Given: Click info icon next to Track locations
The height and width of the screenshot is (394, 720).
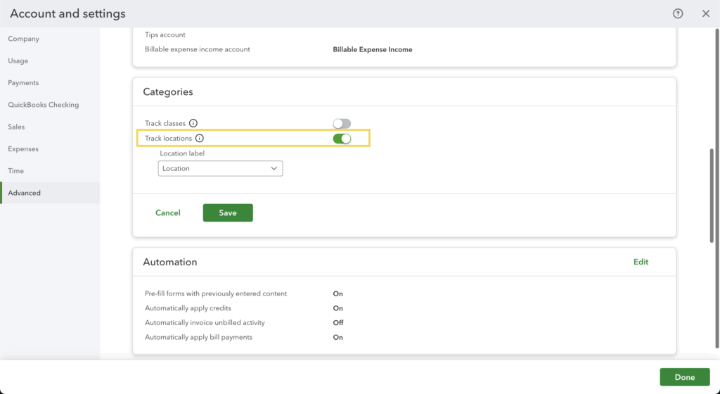Looking at the screenshot, I should click(x=199, y=139).
